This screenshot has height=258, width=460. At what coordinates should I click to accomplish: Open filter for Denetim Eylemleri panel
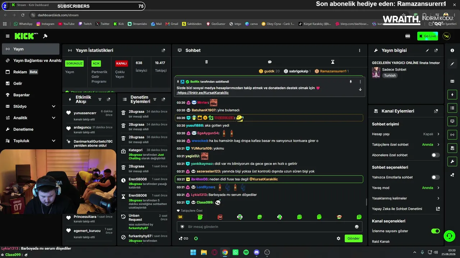155,100
